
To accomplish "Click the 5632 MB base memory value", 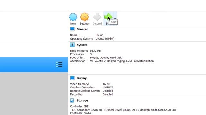I will point(95,51).
